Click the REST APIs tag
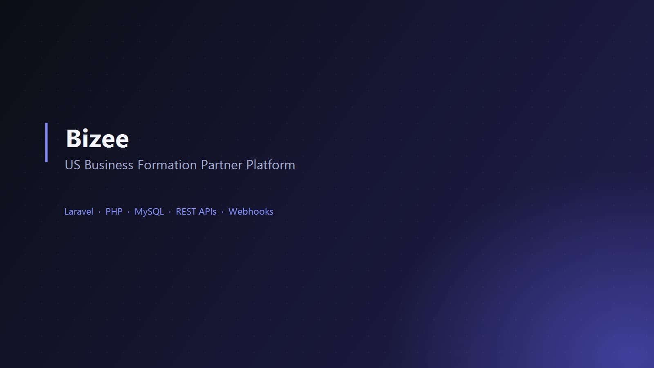This screenshot has width=654, height=368. [196, 211]
